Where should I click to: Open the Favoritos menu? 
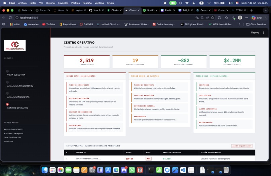point(63,3)
